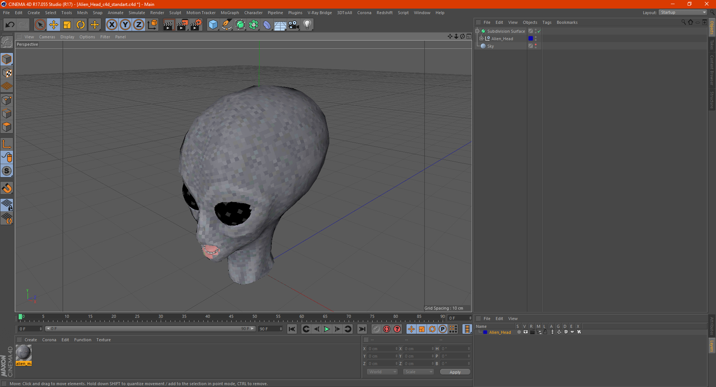The width and height of the screenshot is (716, 387).
Task: Click the X position input field
Action: [x=383, y=349]
